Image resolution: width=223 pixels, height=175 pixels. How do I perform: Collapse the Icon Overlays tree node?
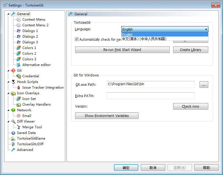pos(9,93)
